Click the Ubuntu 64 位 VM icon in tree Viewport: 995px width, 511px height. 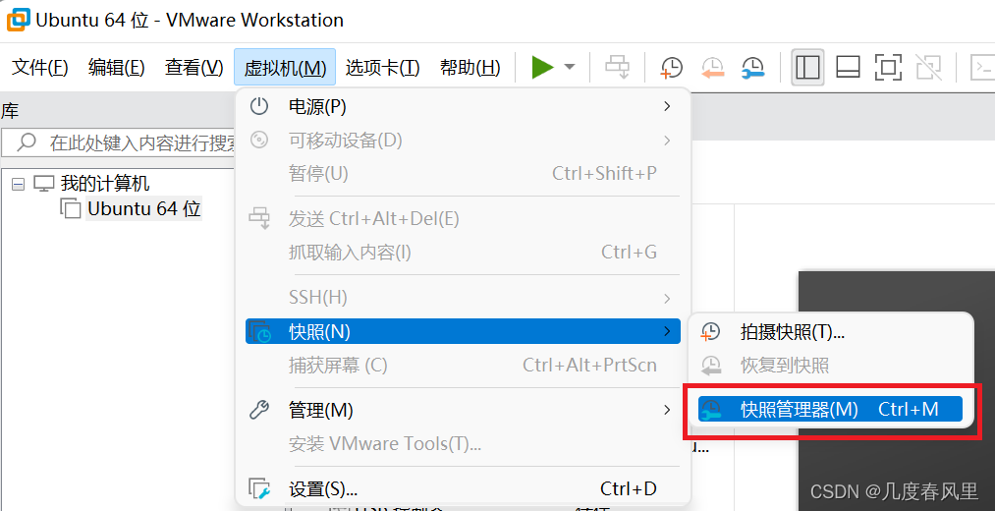(71, 208)
